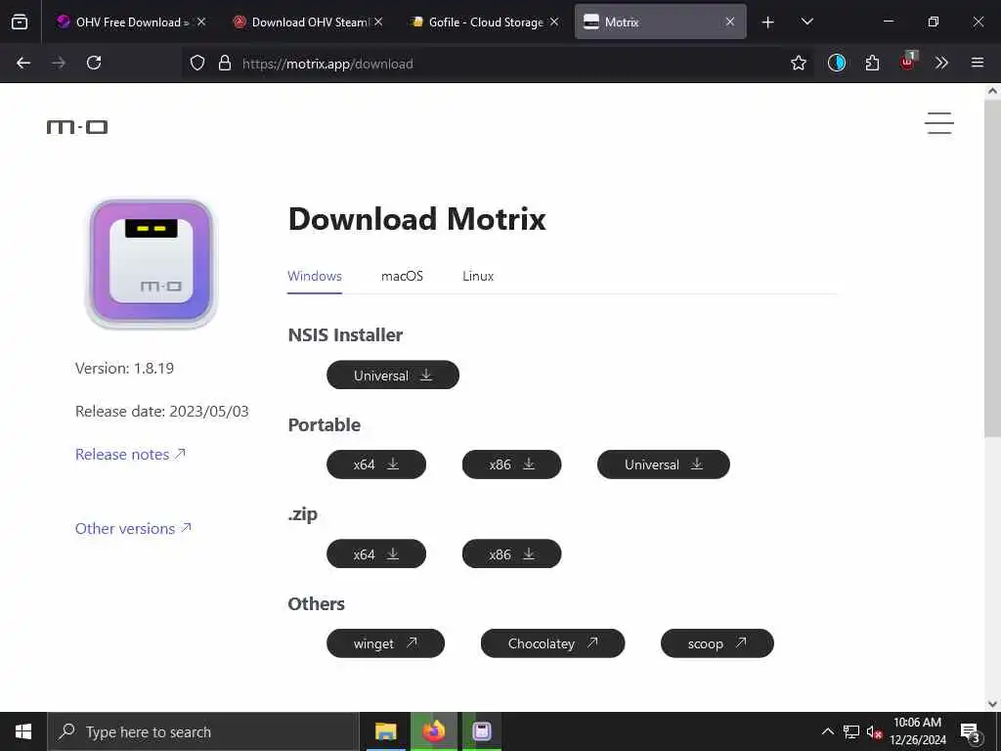Click scrollbar down arrow

(992, 704)
